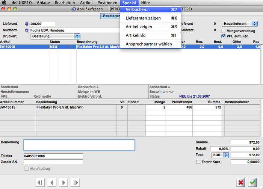Cancel with the red X button

tap(241, 182)
